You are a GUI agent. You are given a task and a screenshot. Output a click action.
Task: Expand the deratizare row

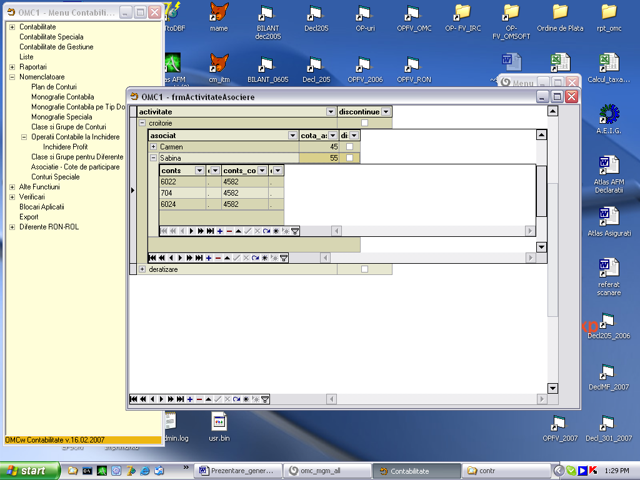click(x=142, y=269)
